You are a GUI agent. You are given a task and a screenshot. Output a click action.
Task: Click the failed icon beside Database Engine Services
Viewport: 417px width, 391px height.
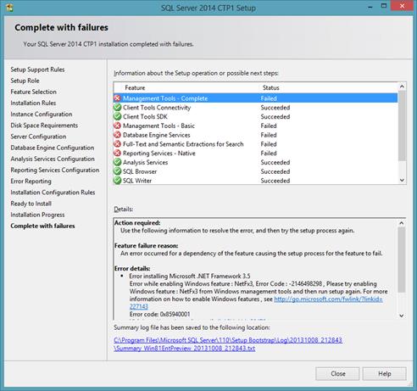coord(117,135)
